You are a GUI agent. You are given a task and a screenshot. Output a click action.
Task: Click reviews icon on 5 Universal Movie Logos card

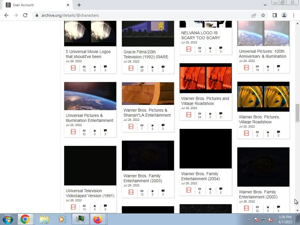(105, 67)
